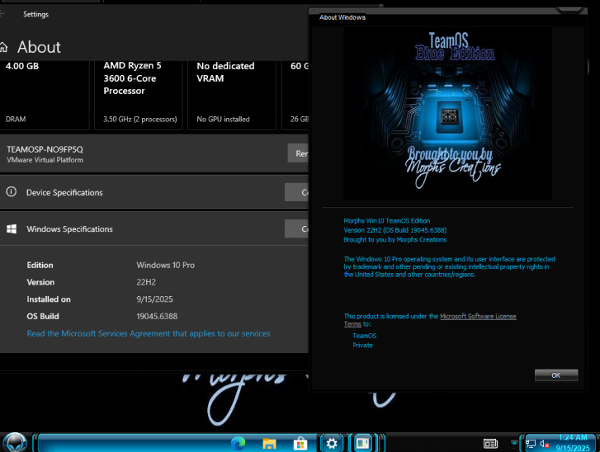
Task: Open File Explorer from the taskbar
Action: (269, 444)
